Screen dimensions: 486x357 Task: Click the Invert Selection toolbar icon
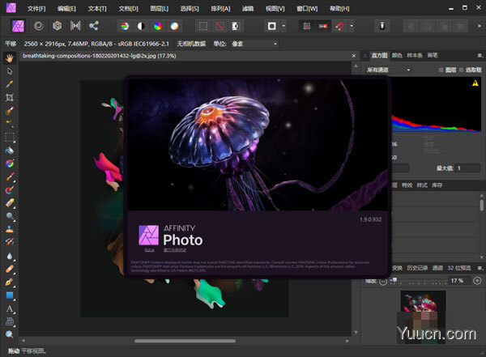[237, 27]
